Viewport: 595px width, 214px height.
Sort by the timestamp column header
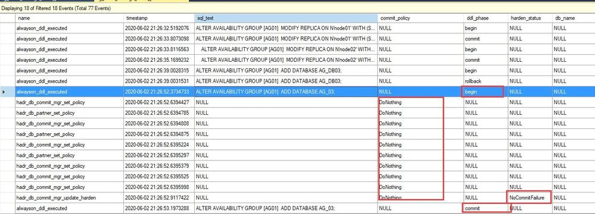[158, 18]
